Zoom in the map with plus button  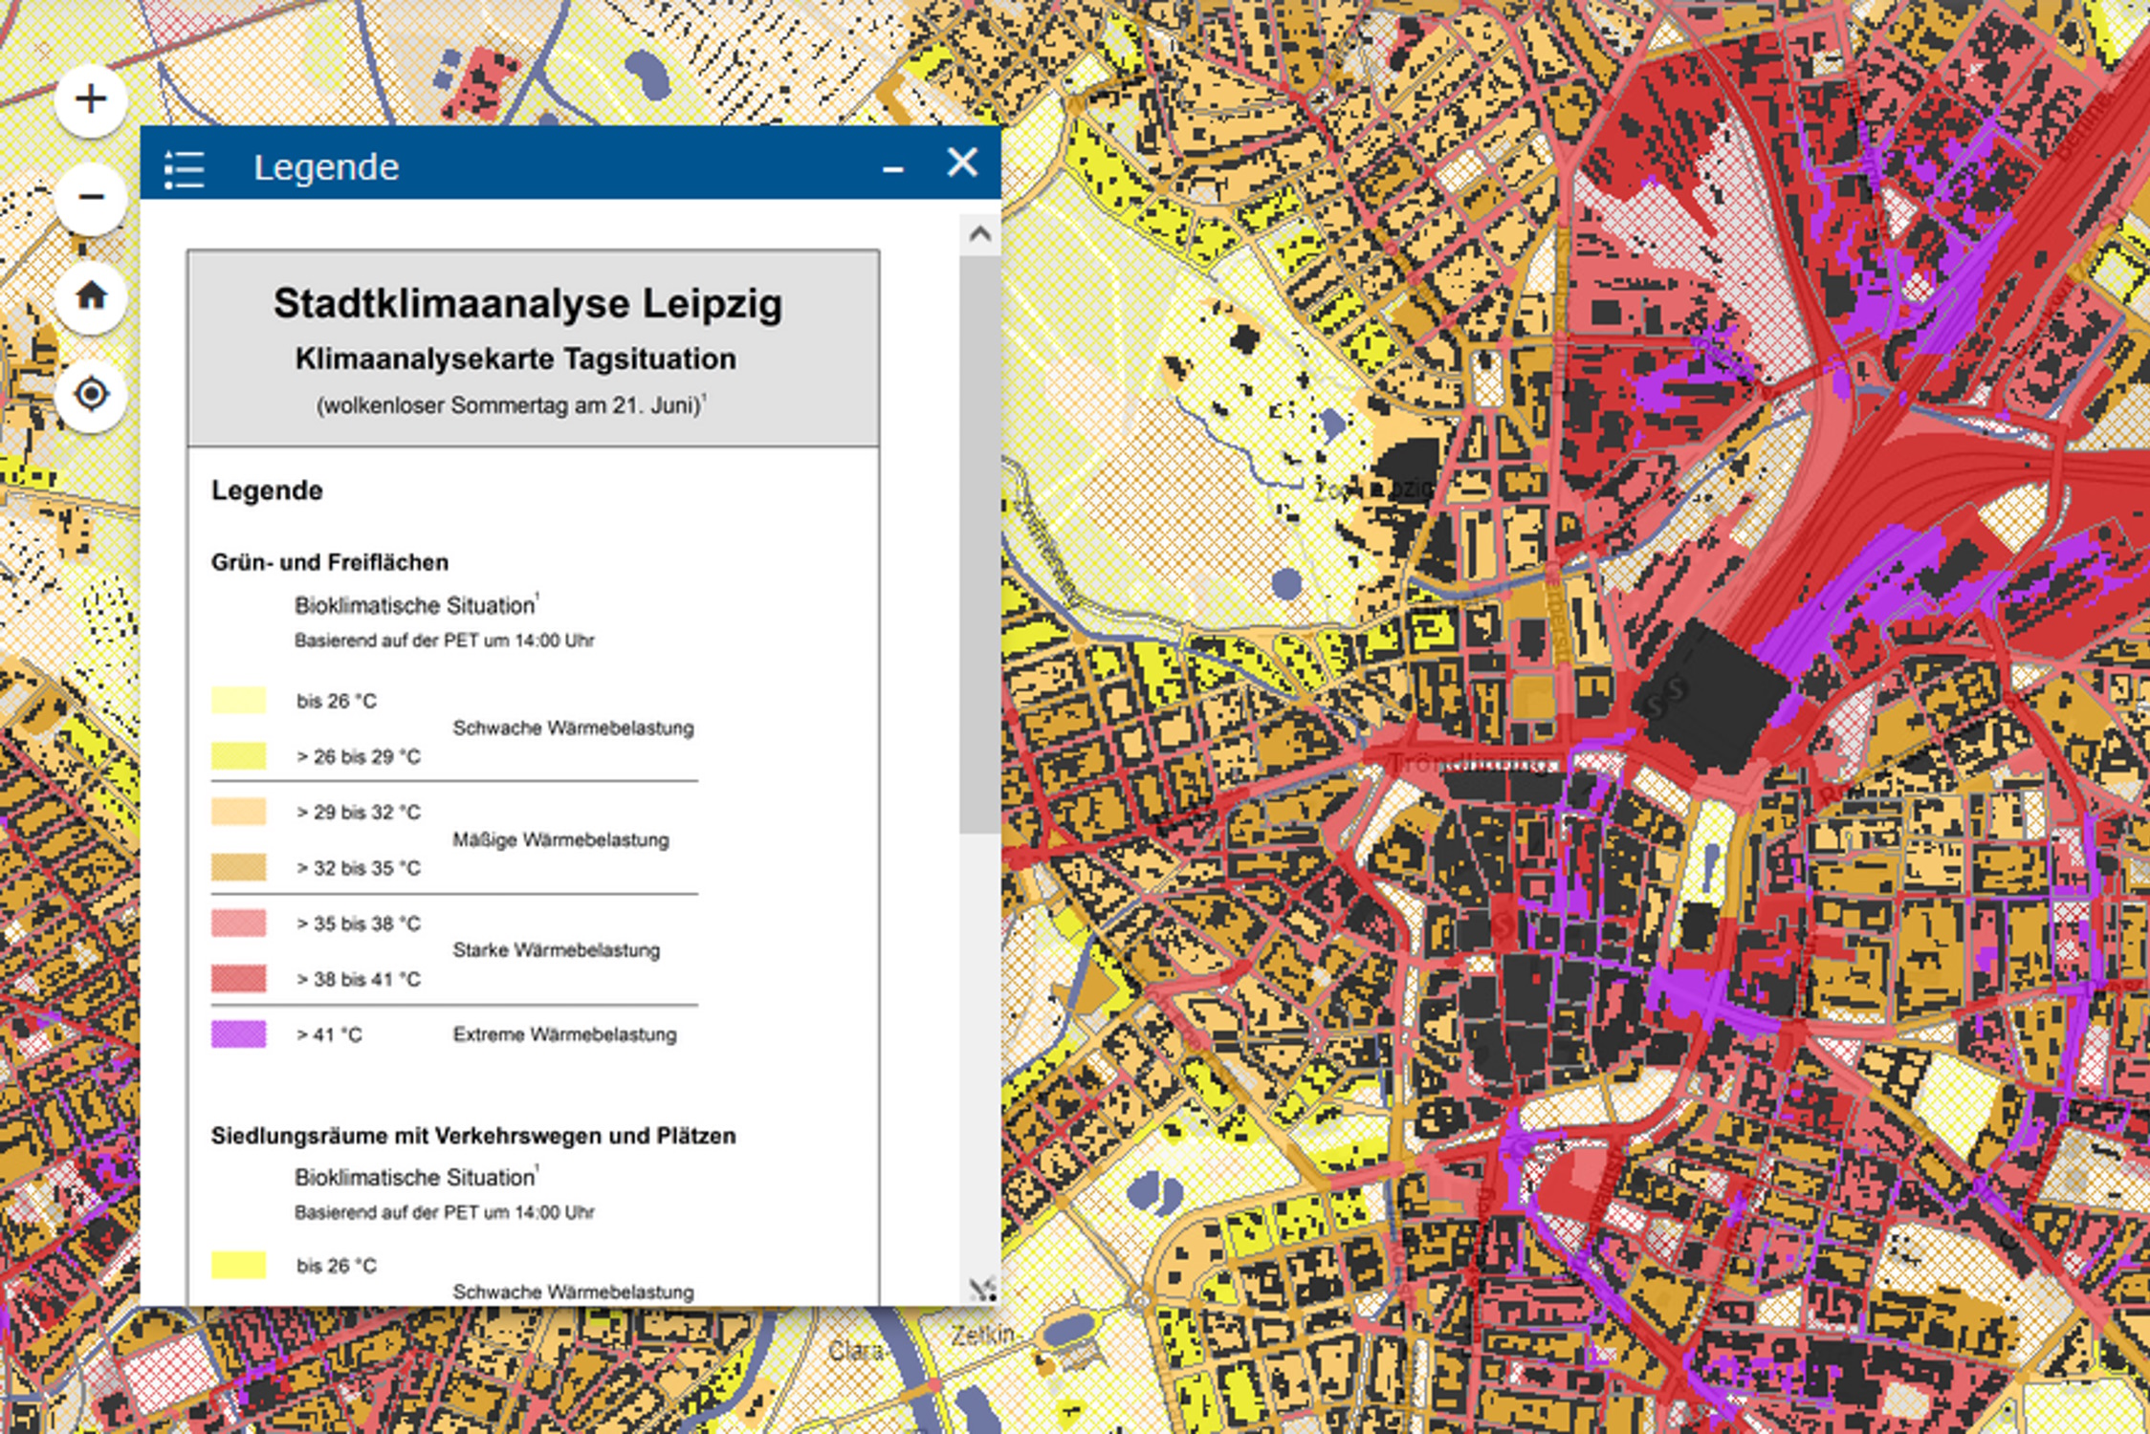tap(91, 99)
